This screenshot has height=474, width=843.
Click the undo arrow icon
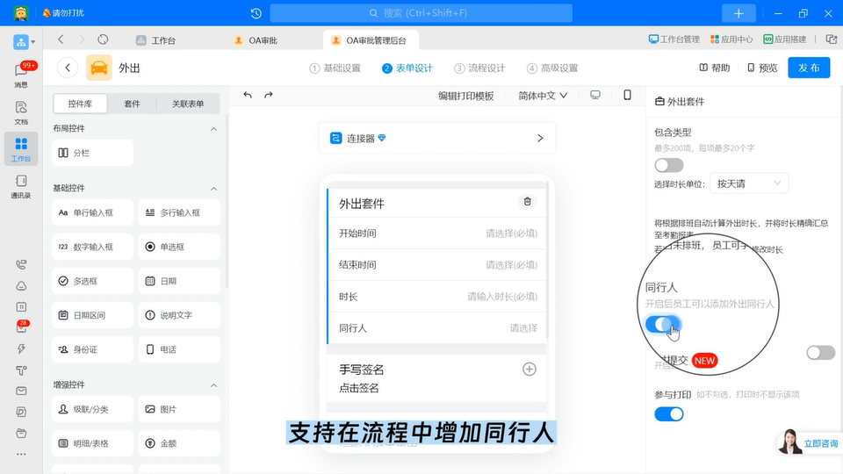pyautogui.click(x=248, y=95)
